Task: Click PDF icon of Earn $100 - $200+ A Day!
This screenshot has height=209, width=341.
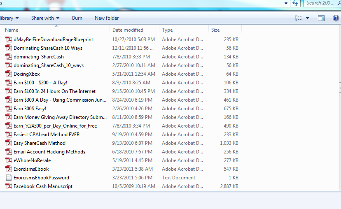Action: (9, 83)
